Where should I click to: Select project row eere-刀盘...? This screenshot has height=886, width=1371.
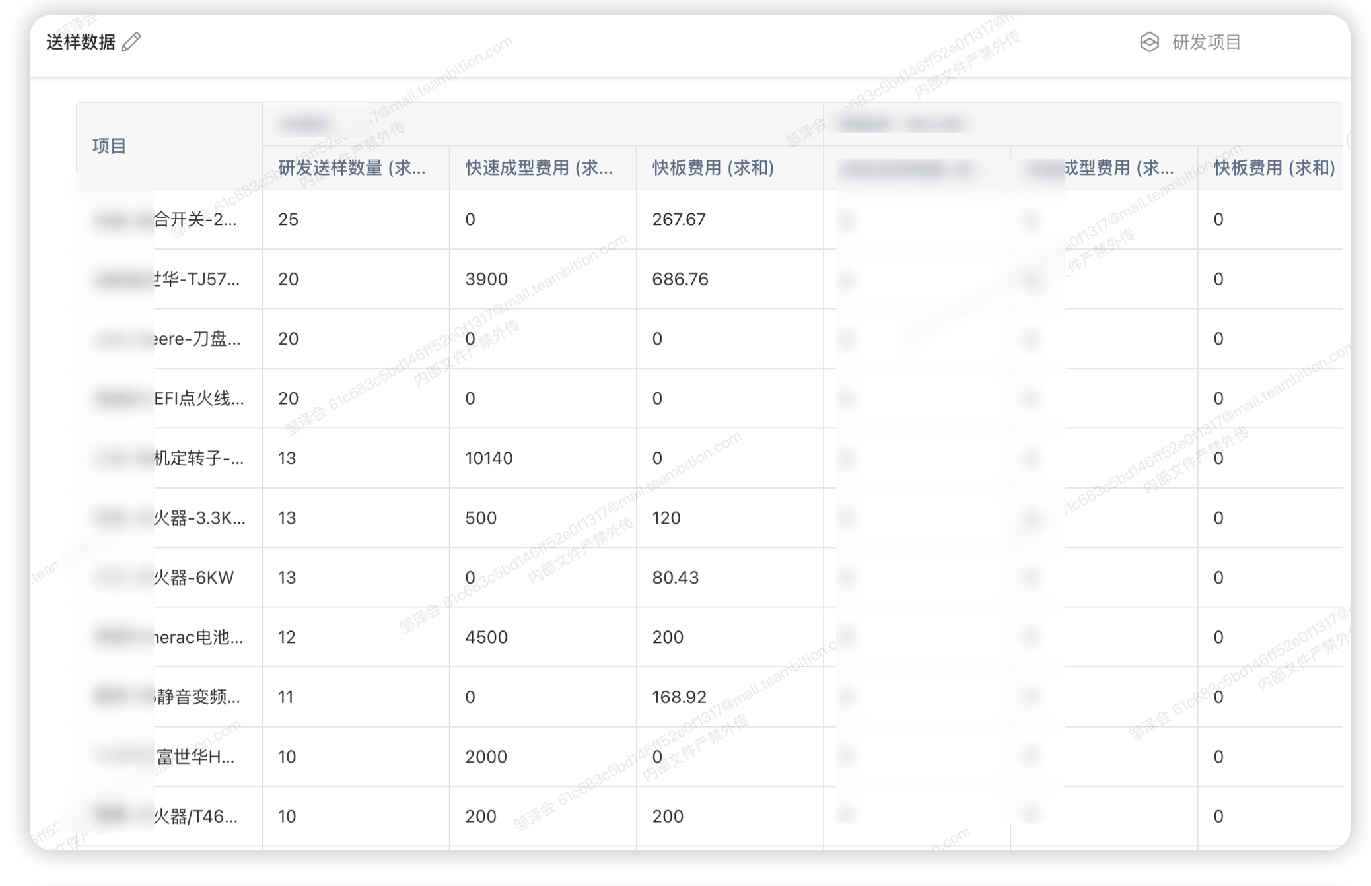click(197, 339)
